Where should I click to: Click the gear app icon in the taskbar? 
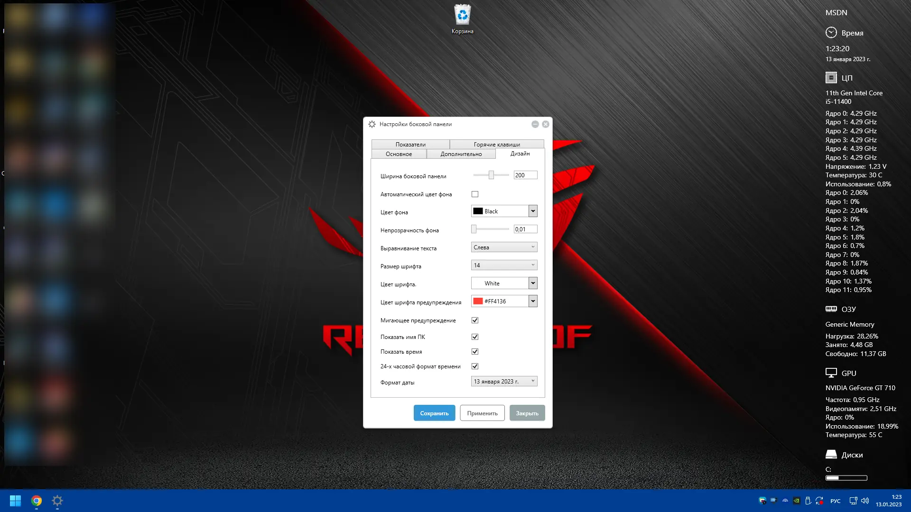(x=57, y=501)
